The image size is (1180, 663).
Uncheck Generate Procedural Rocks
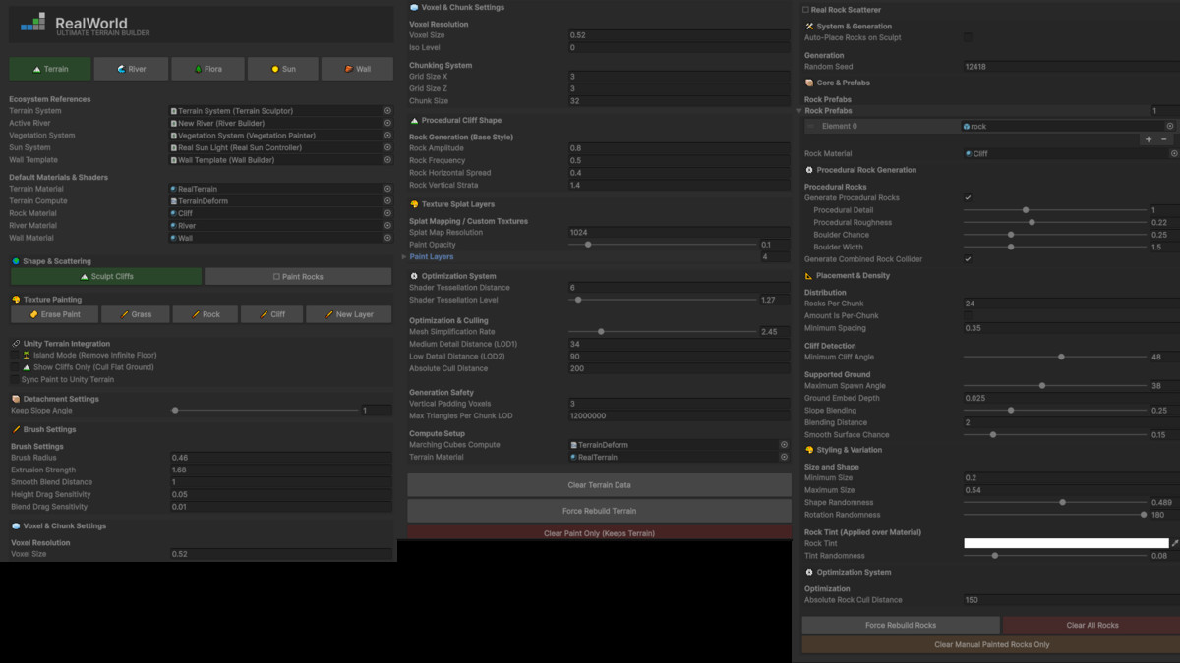tap(969, 197)
